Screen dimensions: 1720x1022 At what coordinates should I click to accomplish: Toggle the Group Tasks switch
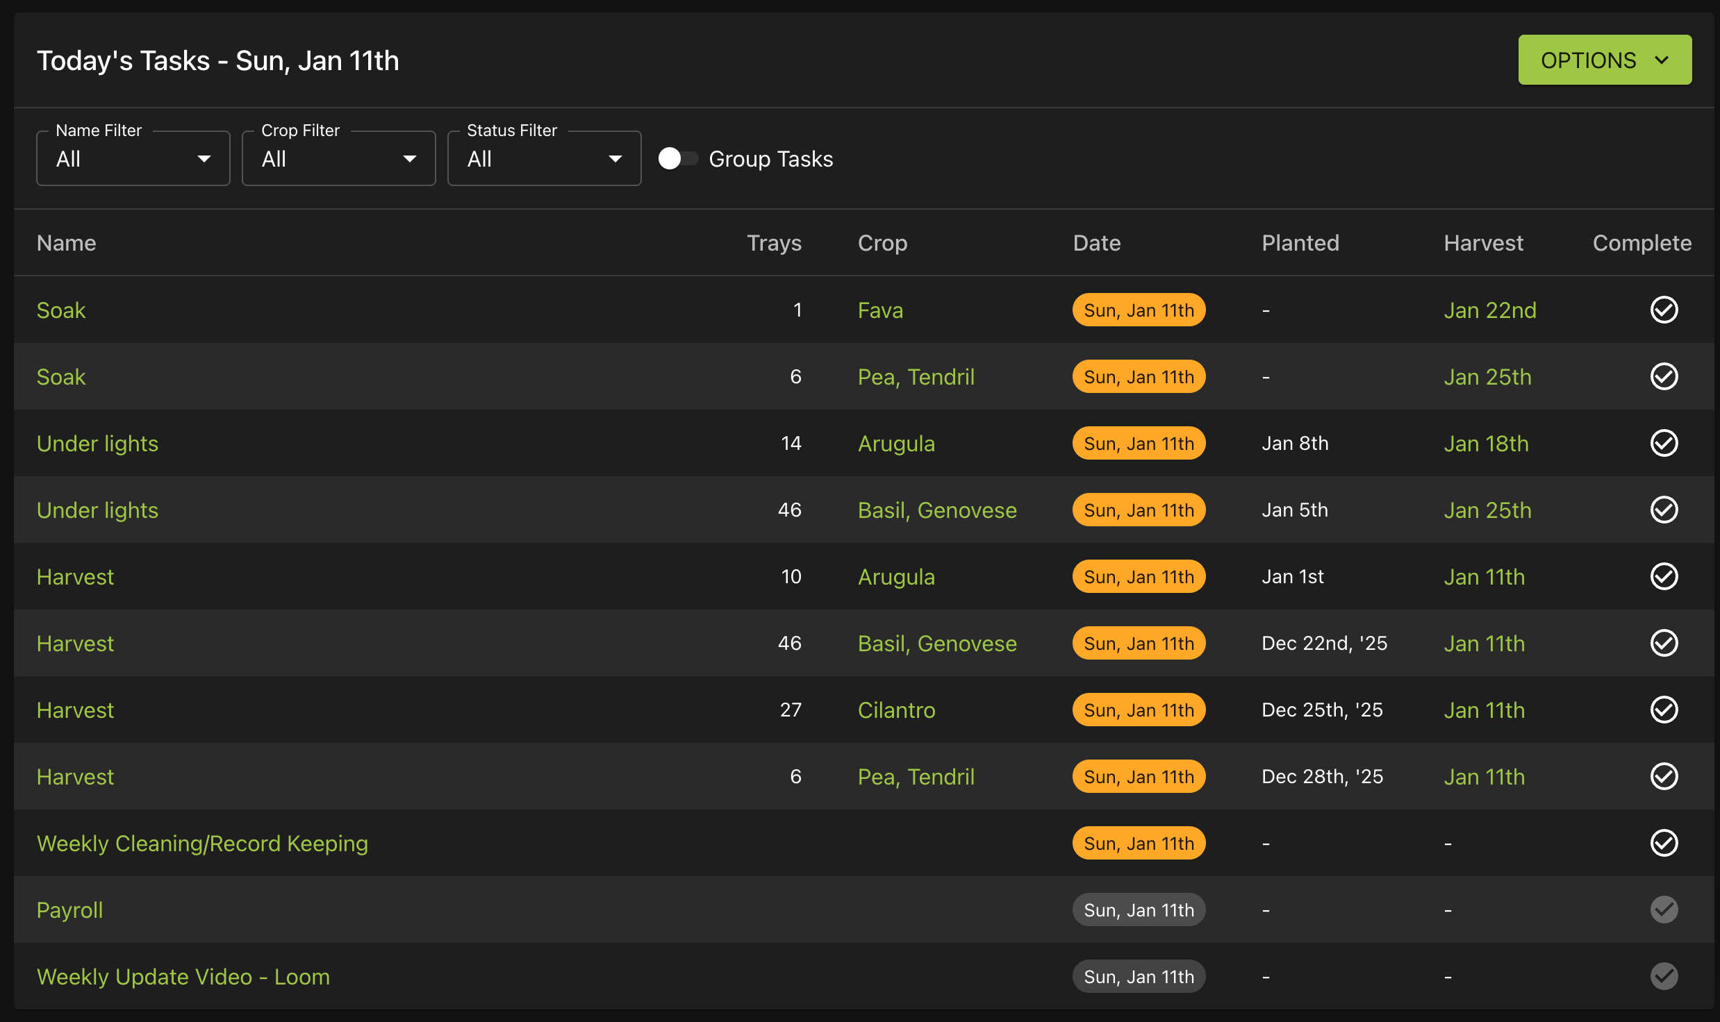click(x=678, y=158)
